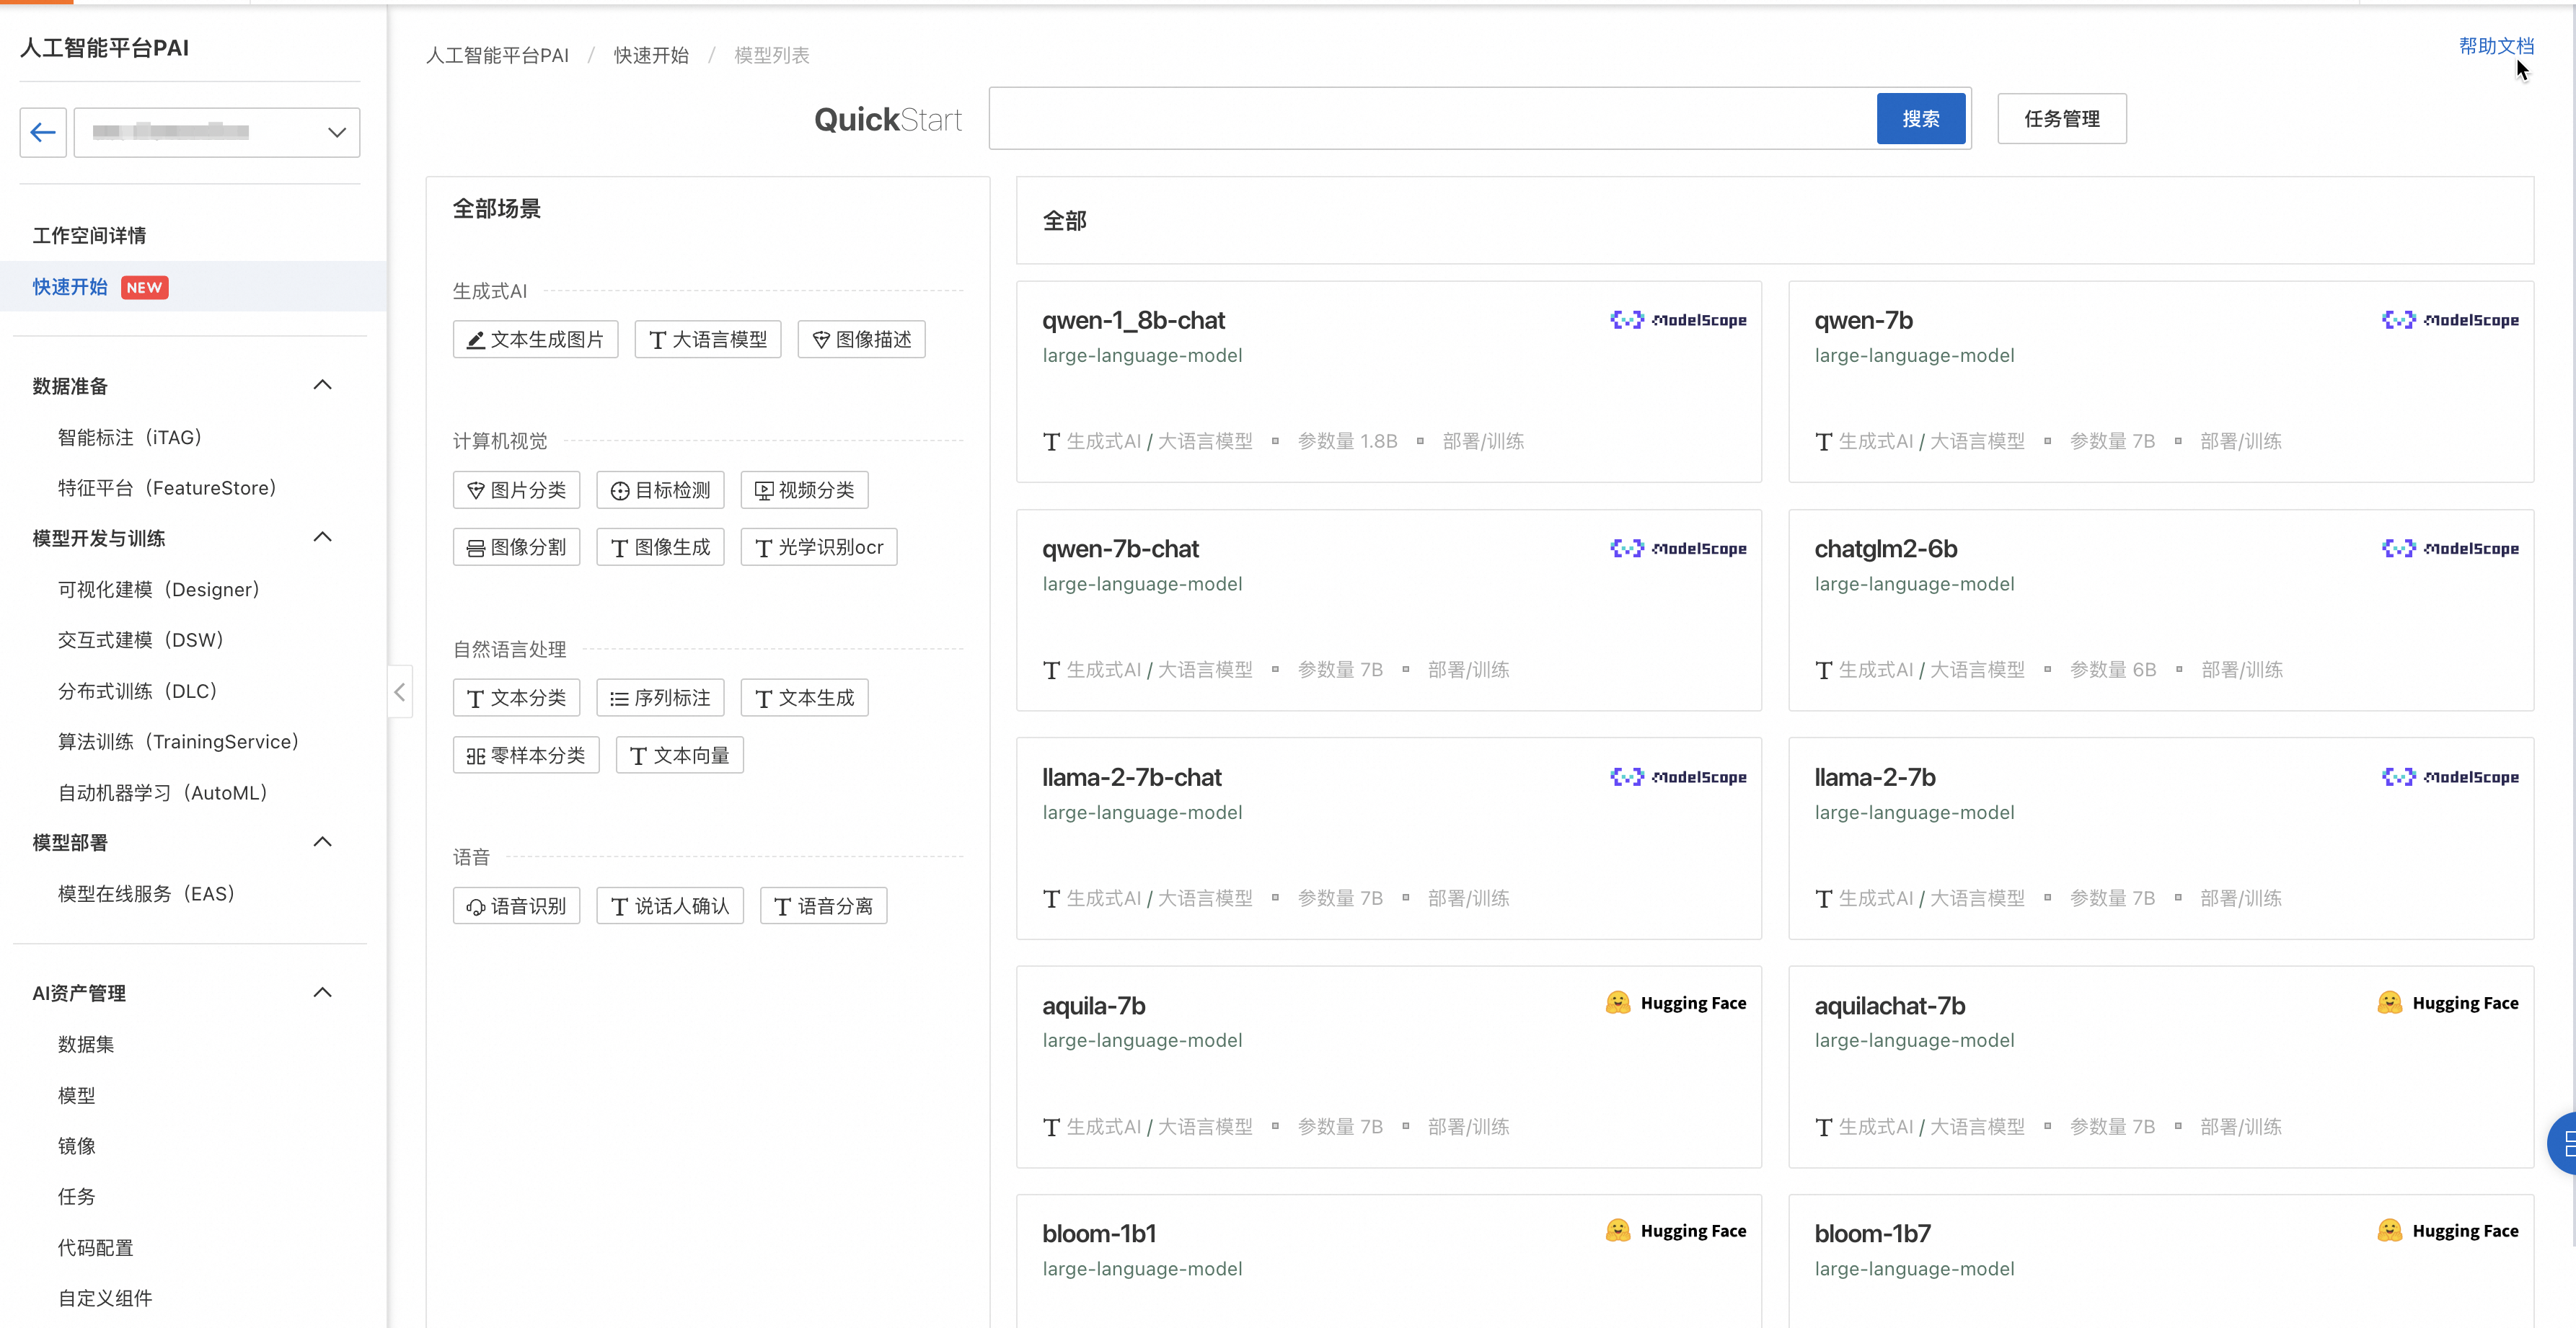Collapse the AI资产管理 section

click(x=322, y=993)
